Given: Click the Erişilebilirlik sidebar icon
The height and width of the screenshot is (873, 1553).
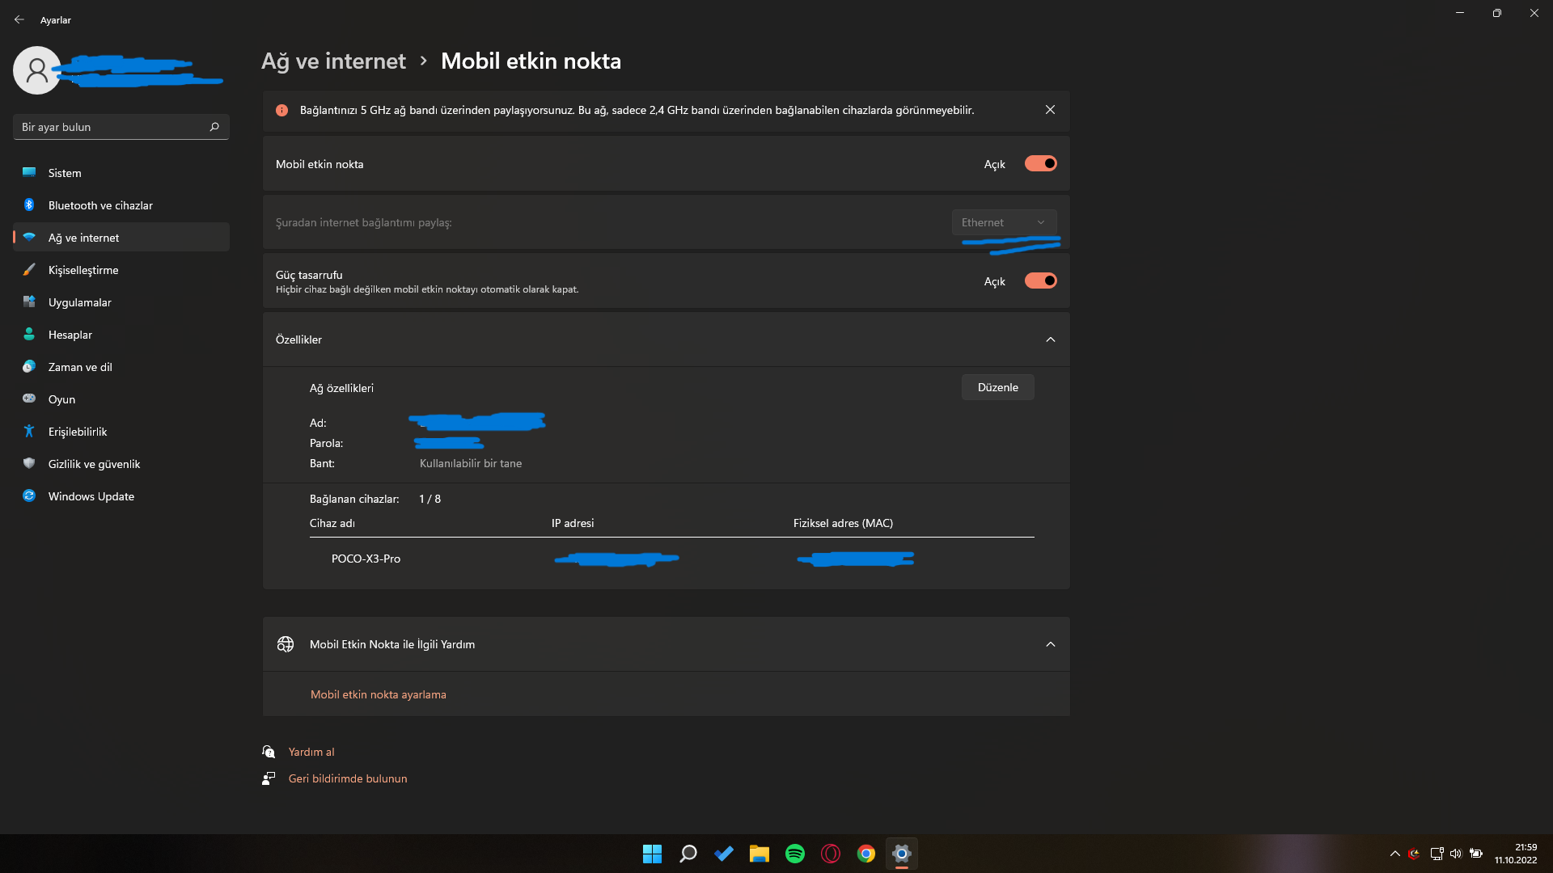Looking at the screenshot, I should [29, 432].
